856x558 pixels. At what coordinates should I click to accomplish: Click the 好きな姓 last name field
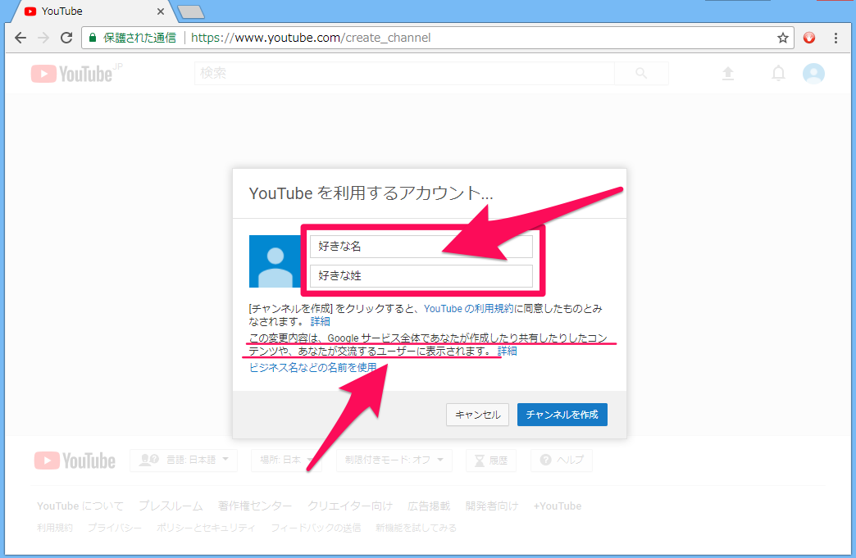click(421, 276)
